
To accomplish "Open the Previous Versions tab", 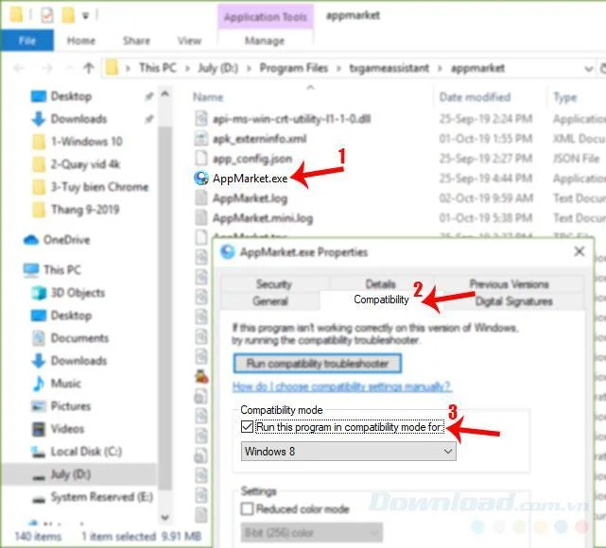I will pos(509,284).
